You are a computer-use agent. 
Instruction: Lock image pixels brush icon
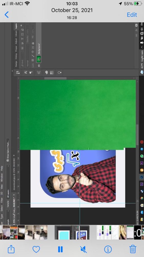click(x=33, y=56)
